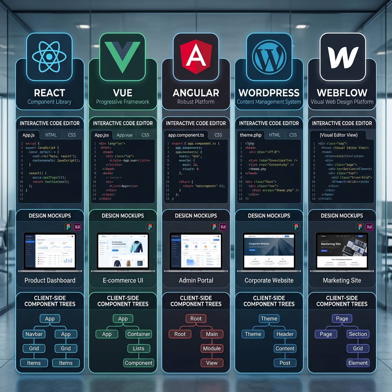Select the Grid node below Navbar
The height and width of the screenshot is (392, 392).
click(x=34, y=348)
